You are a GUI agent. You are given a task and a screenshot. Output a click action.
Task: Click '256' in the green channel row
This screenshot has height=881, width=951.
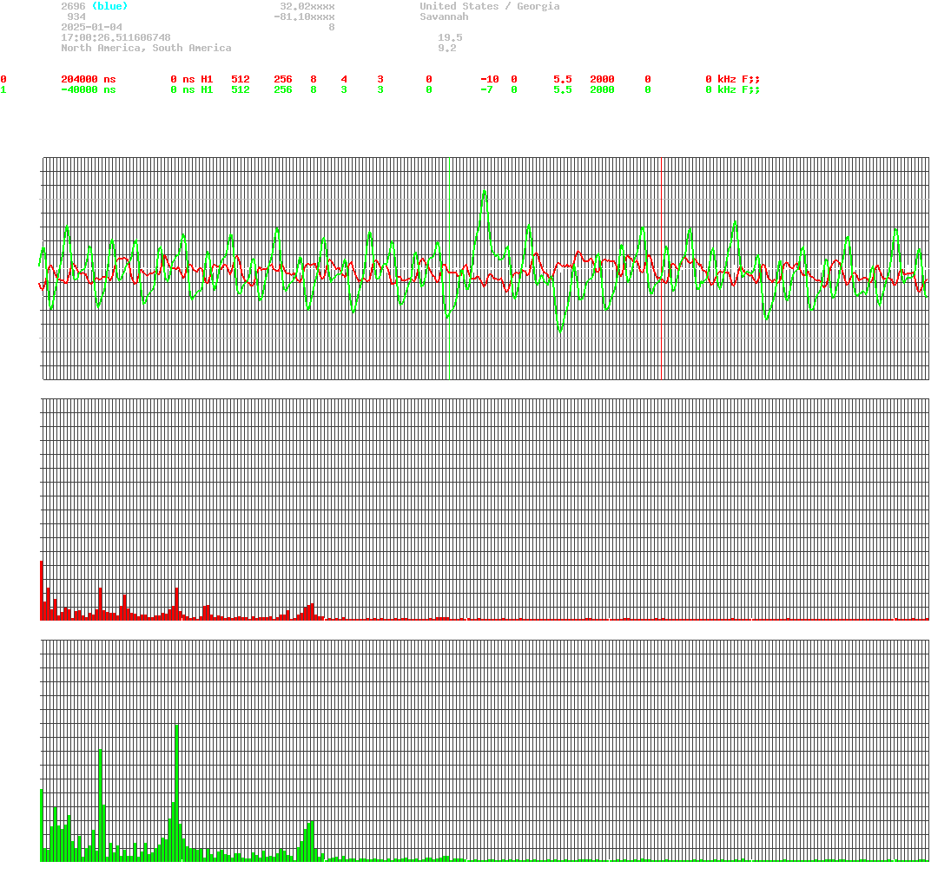point(283,89)
